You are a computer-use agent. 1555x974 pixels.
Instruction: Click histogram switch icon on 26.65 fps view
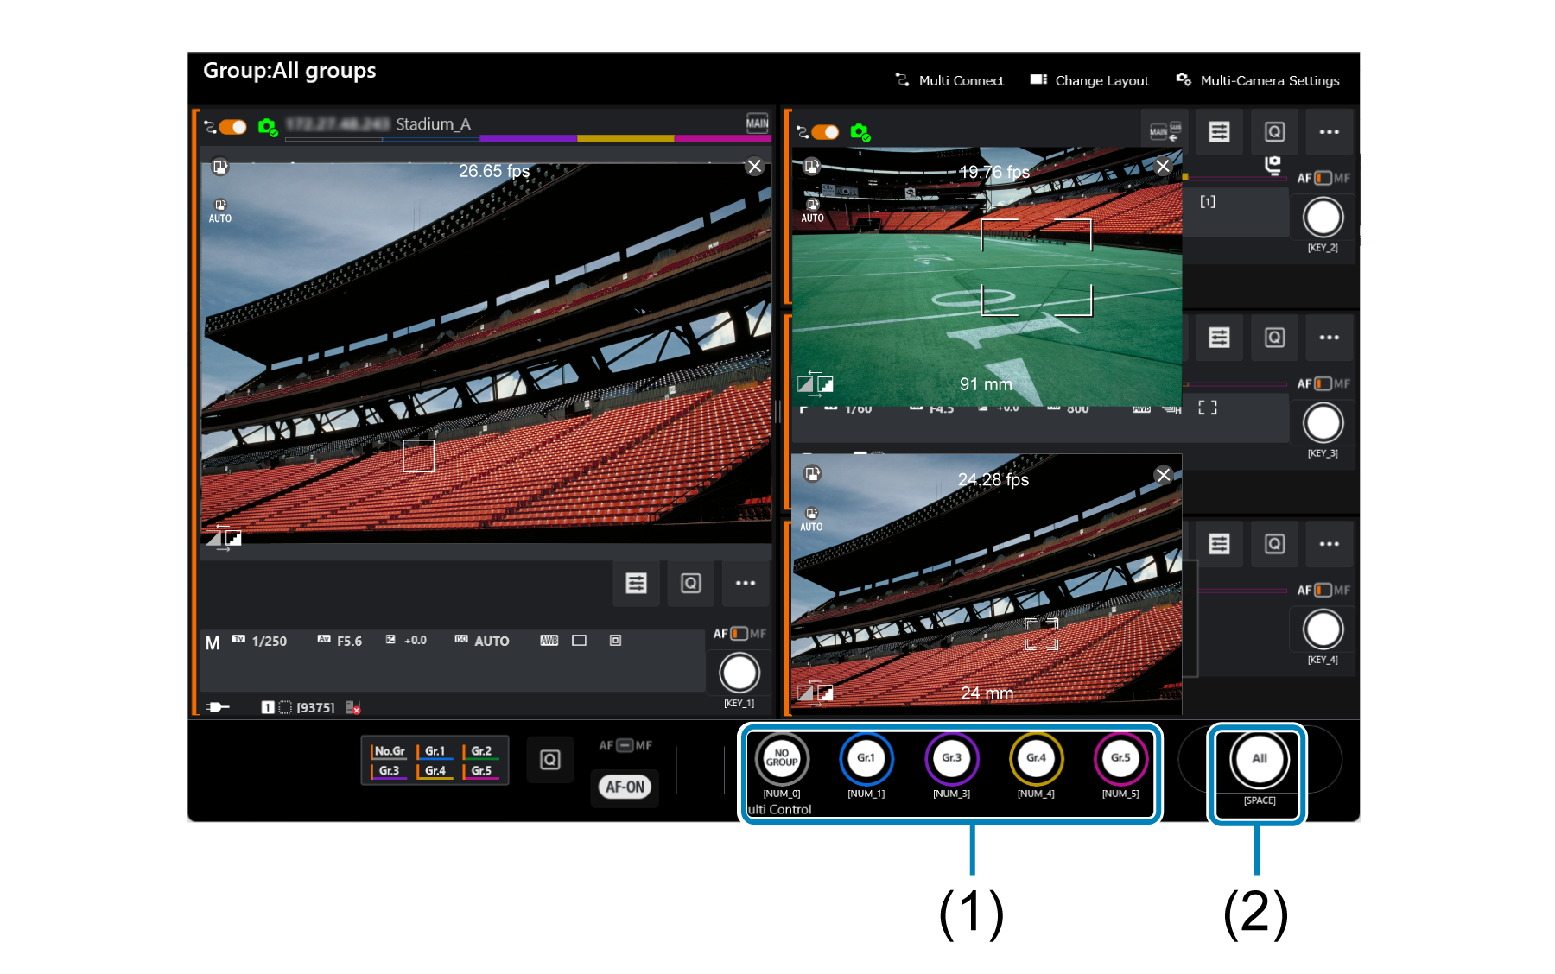coord(223,538)
